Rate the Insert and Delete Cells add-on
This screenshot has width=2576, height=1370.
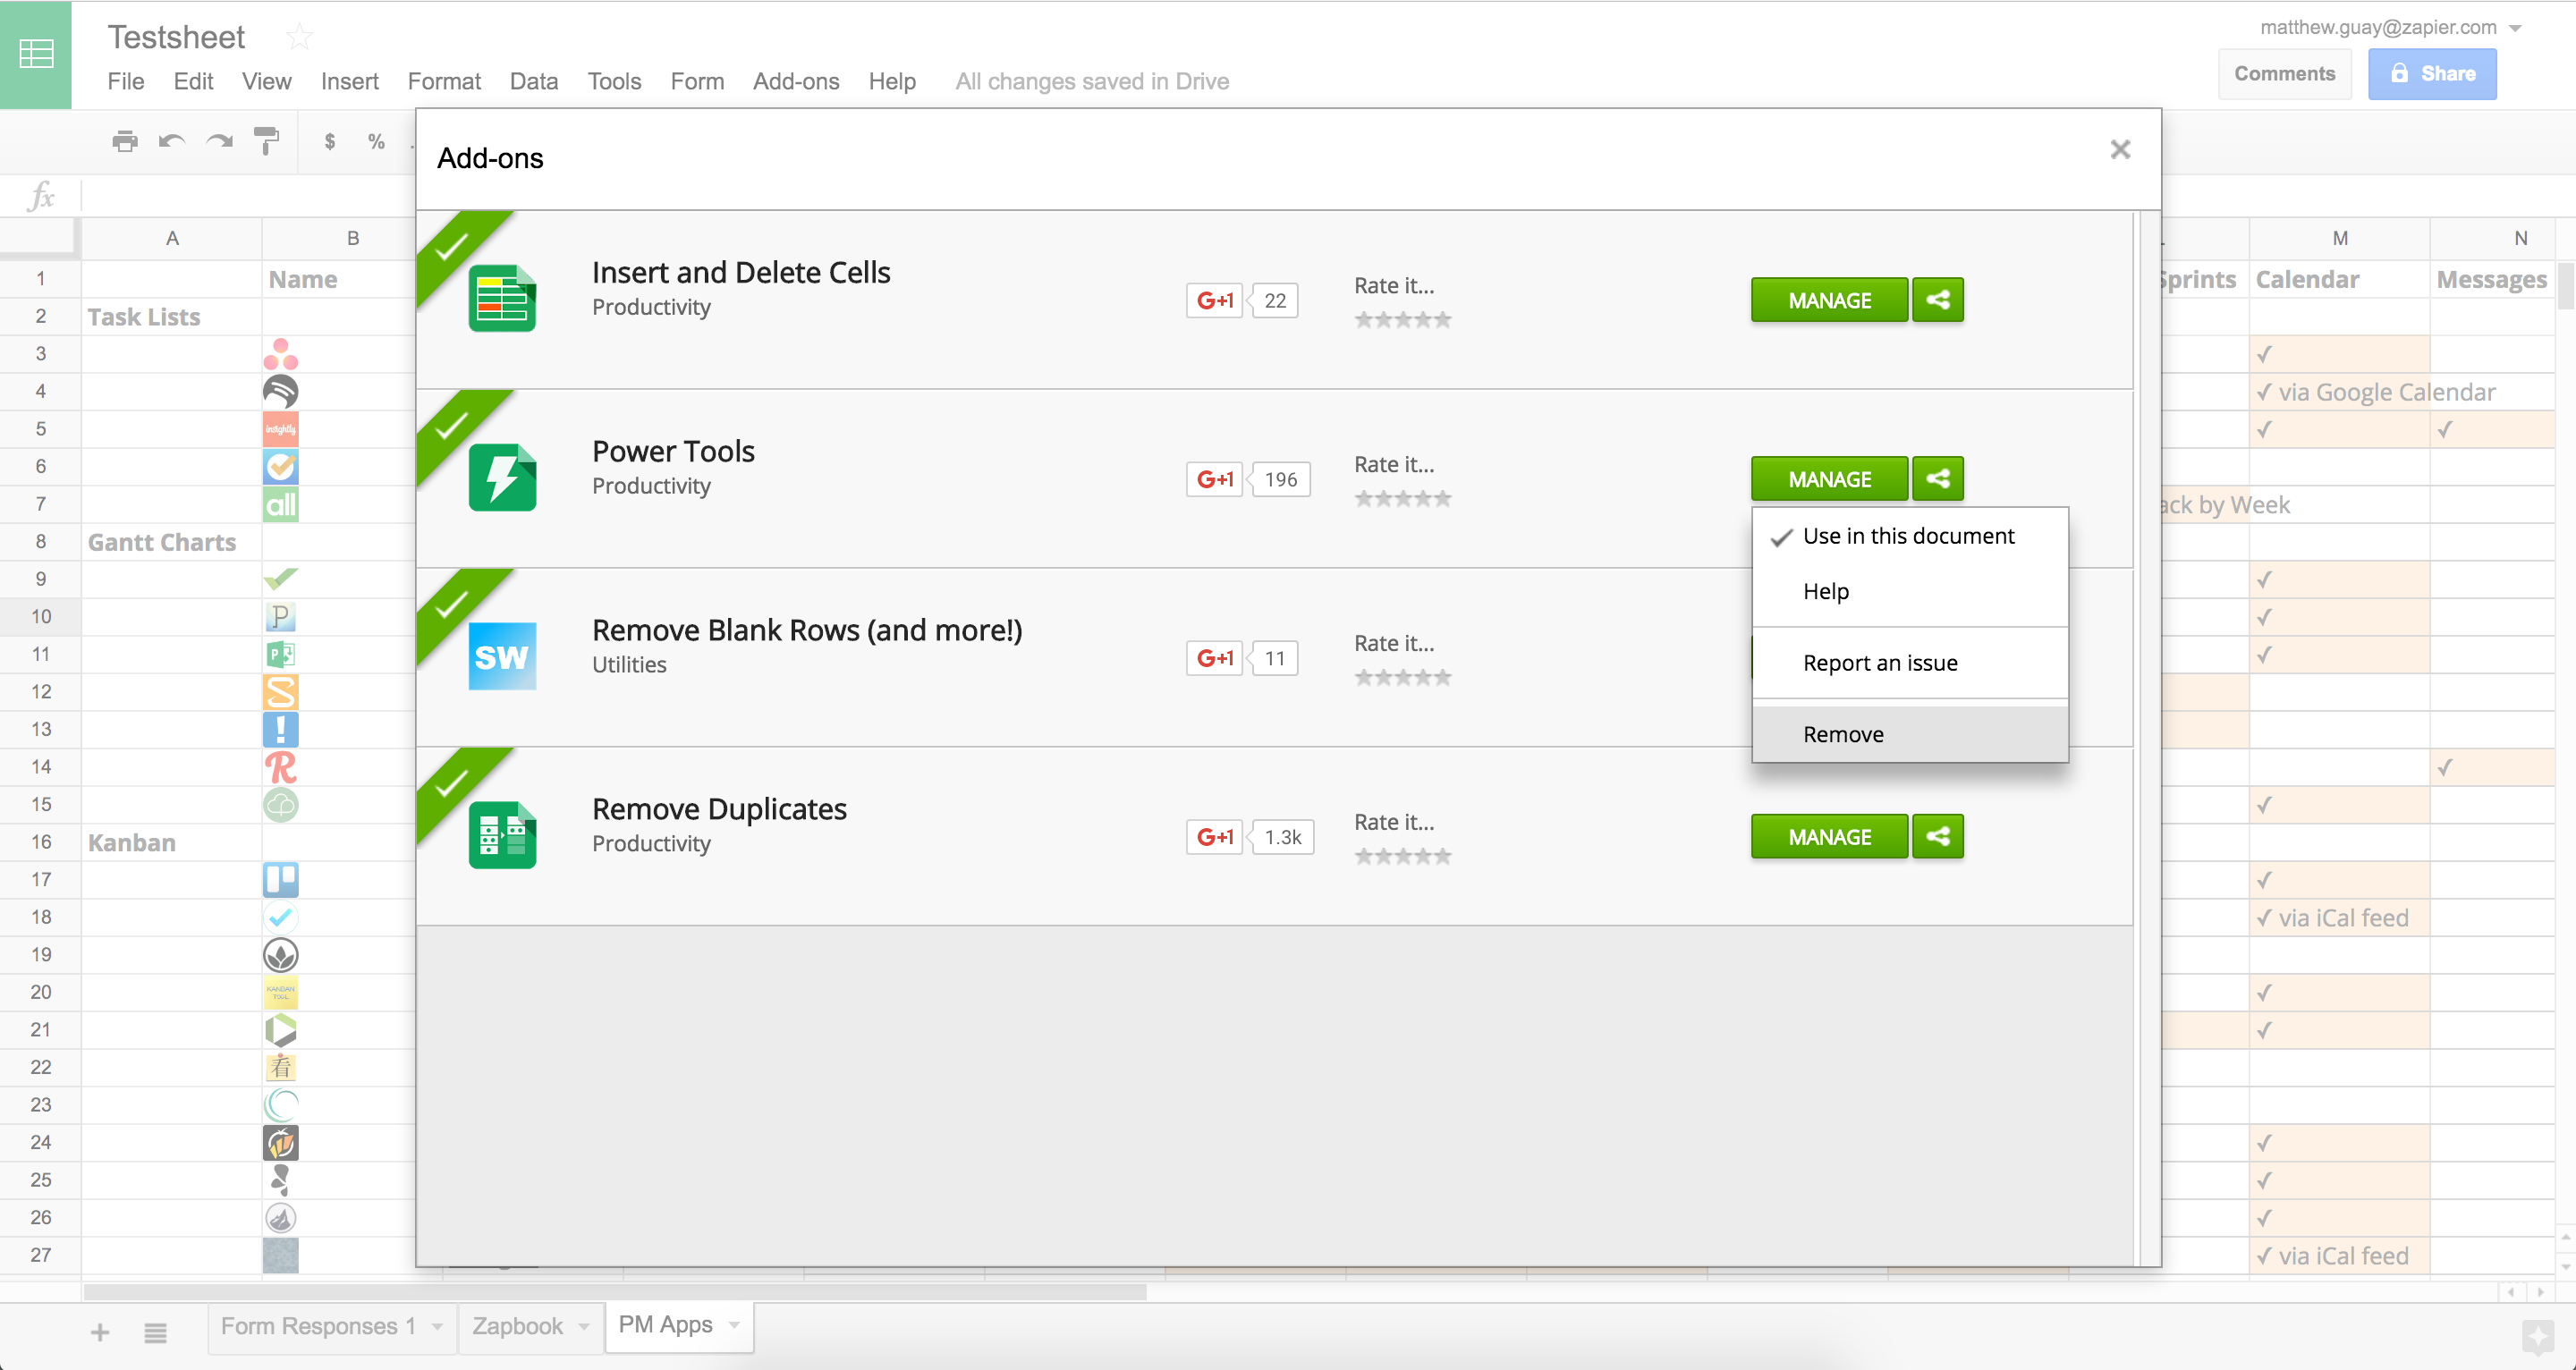(1401, 318)
